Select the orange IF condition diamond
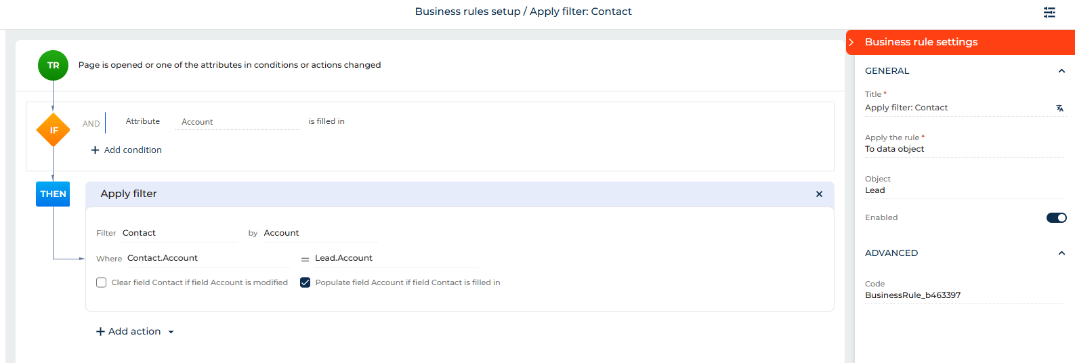The height and width of the screenshot is (363, 1075). click(x=53, y=130)
